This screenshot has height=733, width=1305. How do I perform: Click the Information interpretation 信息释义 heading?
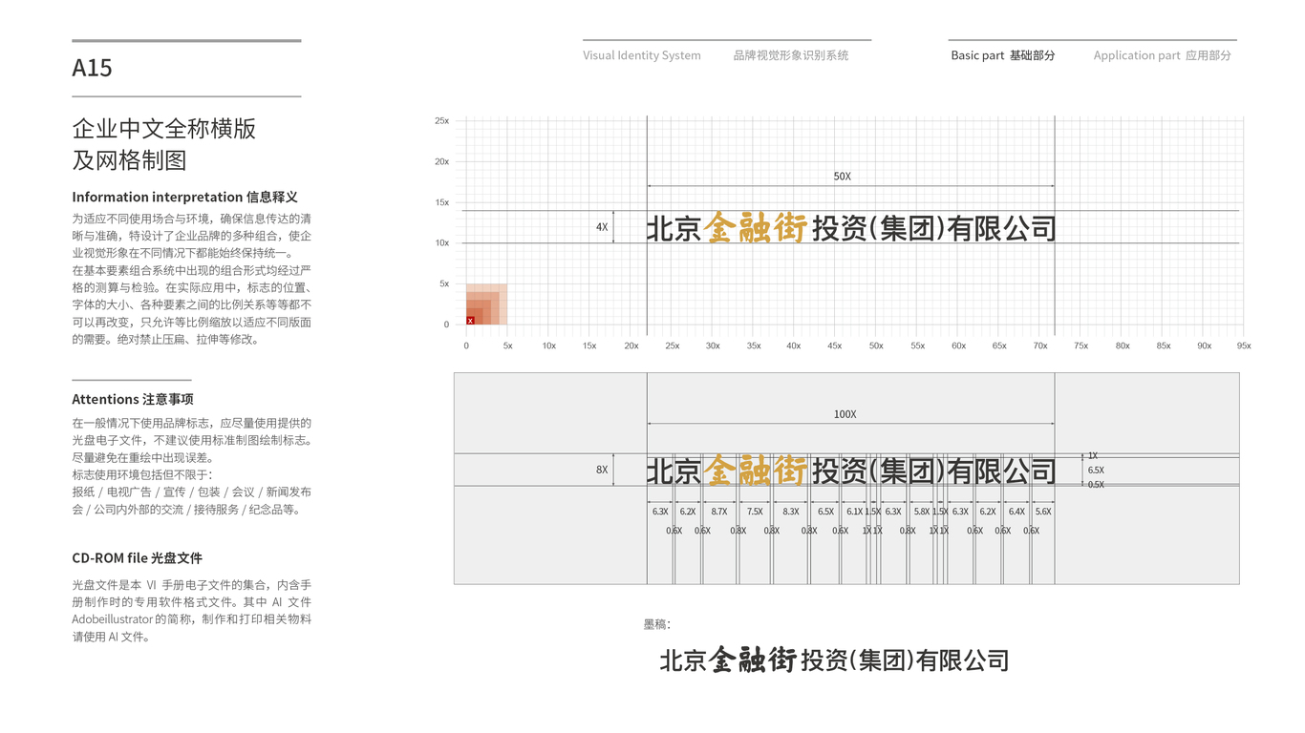click(x=184, y=198)
